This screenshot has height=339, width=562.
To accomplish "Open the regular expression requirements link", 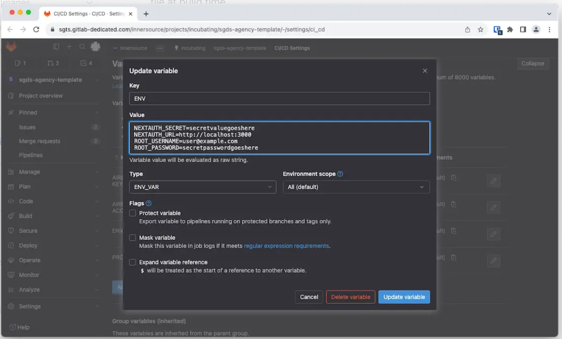I will 286,246.
